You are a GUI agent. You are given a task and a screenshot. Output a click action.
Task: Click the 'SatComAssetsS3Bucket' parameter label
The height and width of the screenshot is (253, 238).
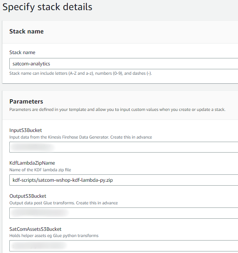(x=35, y=229)
